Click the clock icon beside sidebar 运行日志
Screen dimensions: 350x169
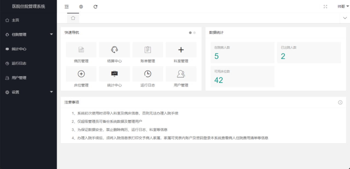(x=7, y=63)
